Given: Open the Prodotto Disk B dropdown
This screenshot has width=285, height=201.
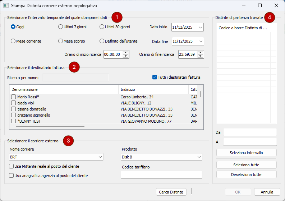Looking at the screenshot, I should click(x=198, y=157).
